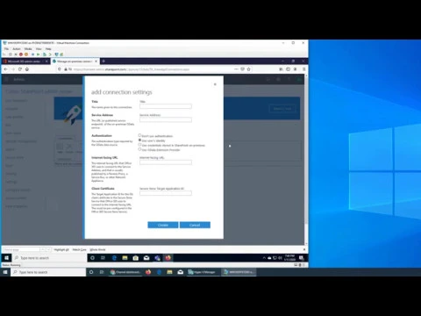Screen dimensions: 421x316
Task: Open the File menu of VM Connection
Action: pos(6,49)
